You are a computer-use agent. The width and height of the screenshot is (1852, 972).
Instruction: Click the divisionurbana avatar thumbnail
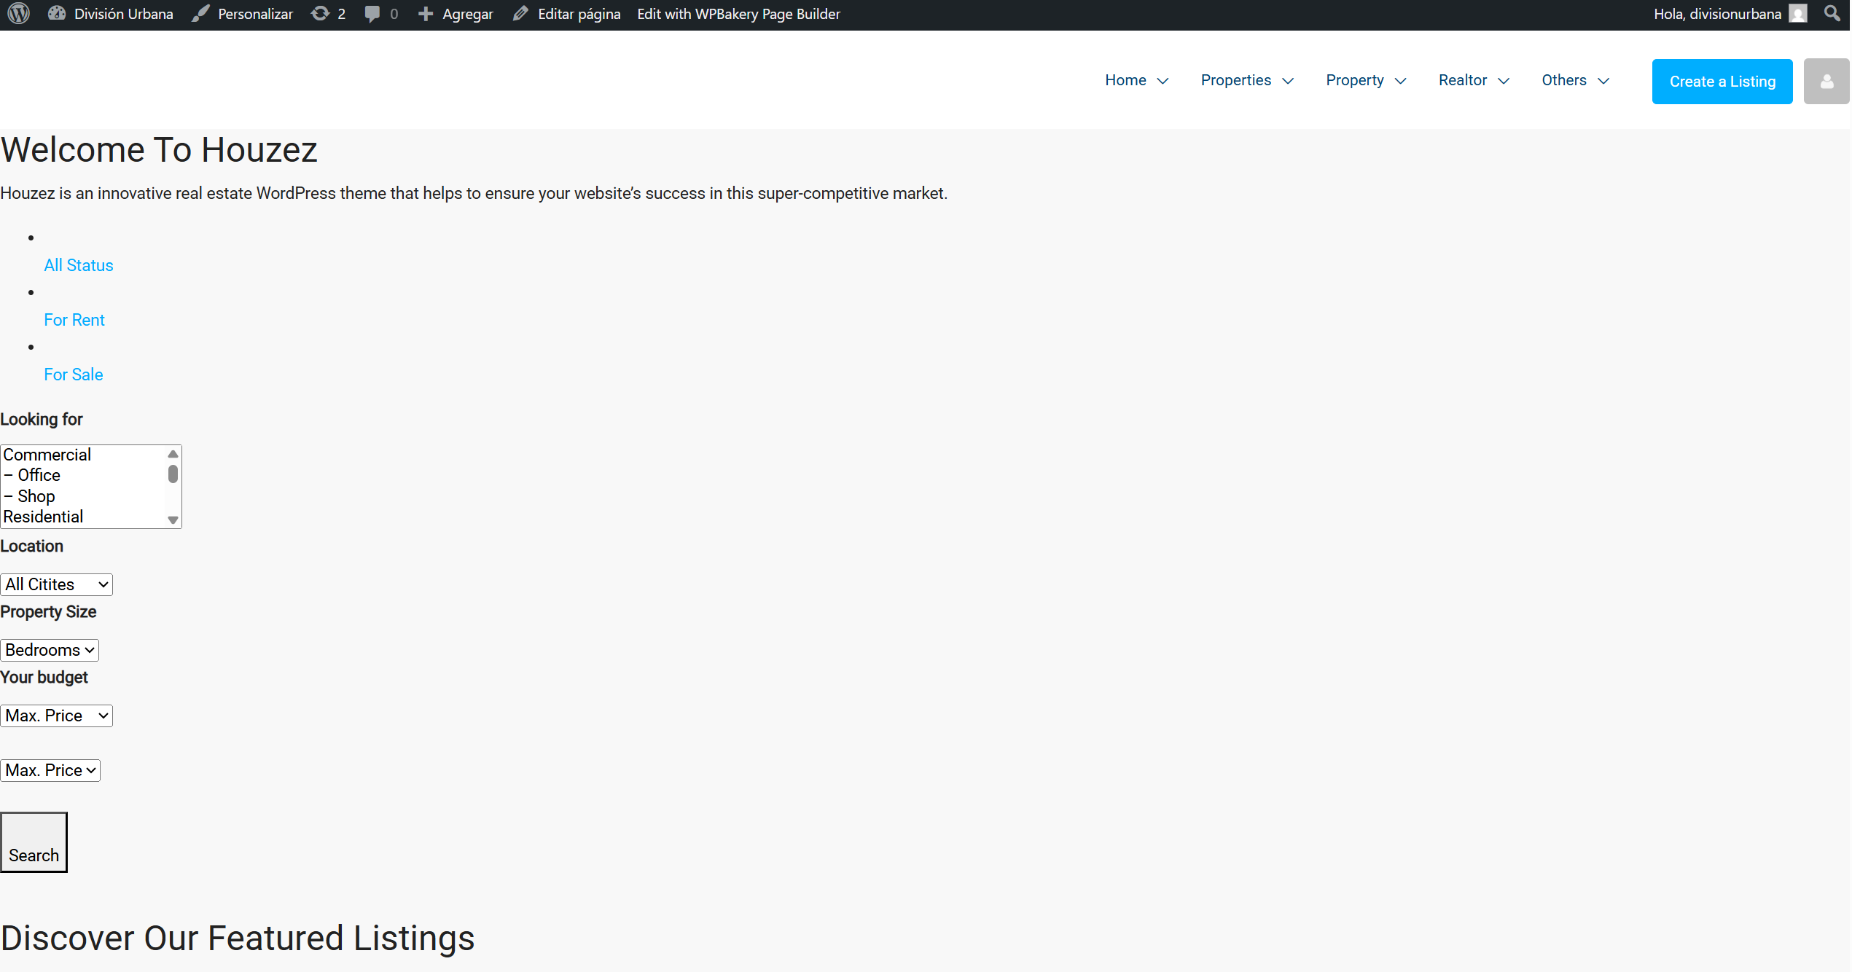click(x=1798, y=14)
